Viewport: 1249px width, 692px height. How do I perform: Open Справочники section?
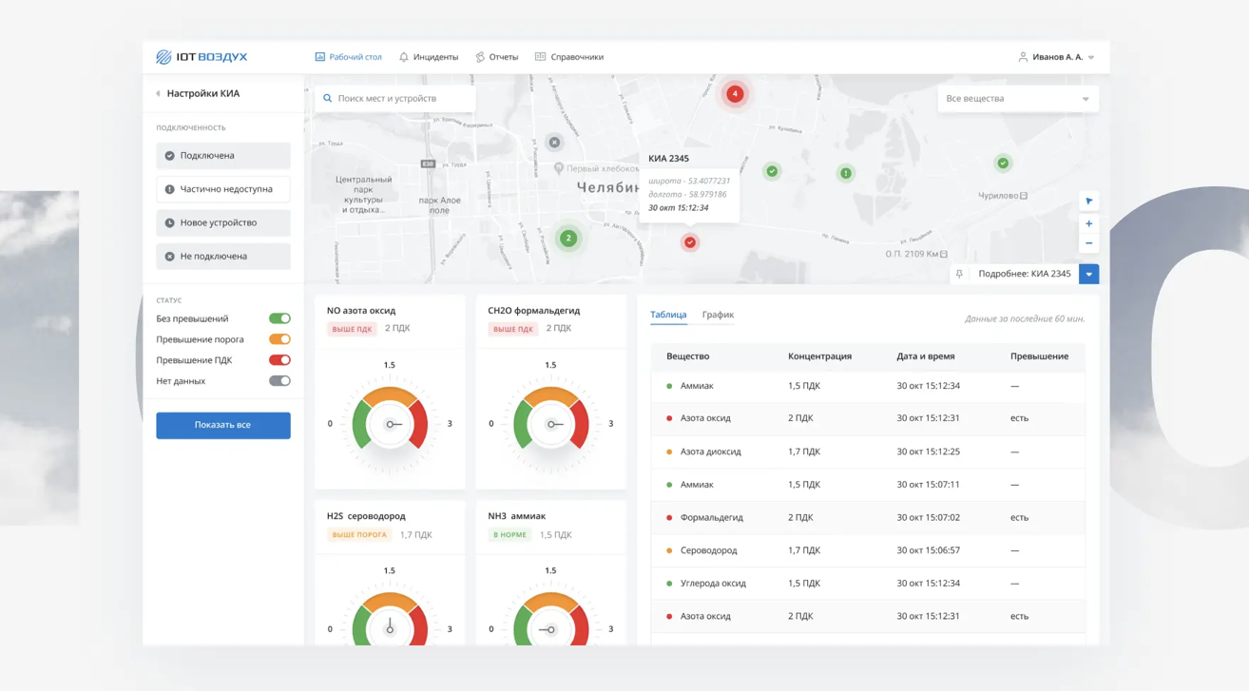(568, 57)
